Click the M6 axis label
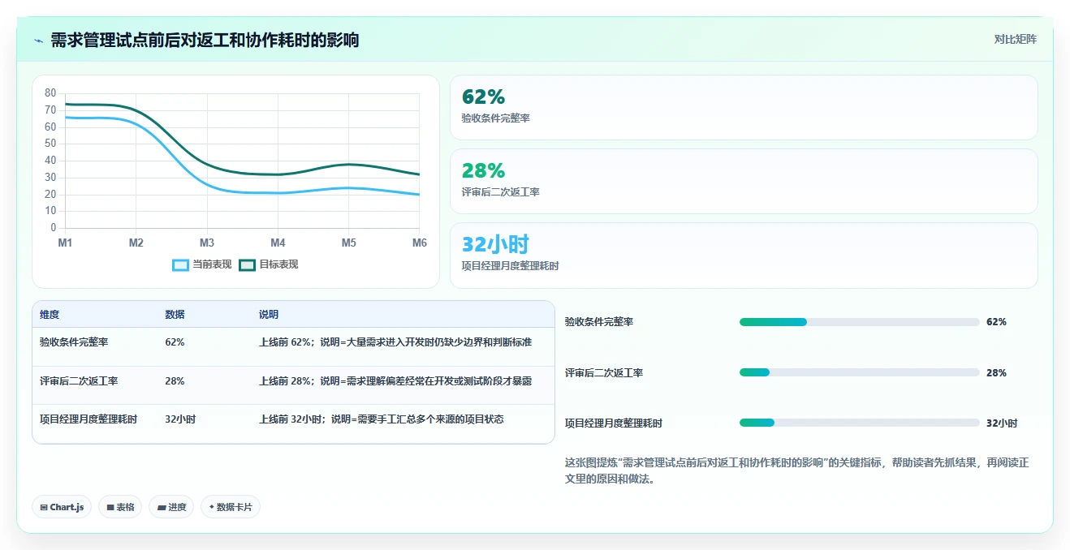The image size is (1070, 550). 420,243
